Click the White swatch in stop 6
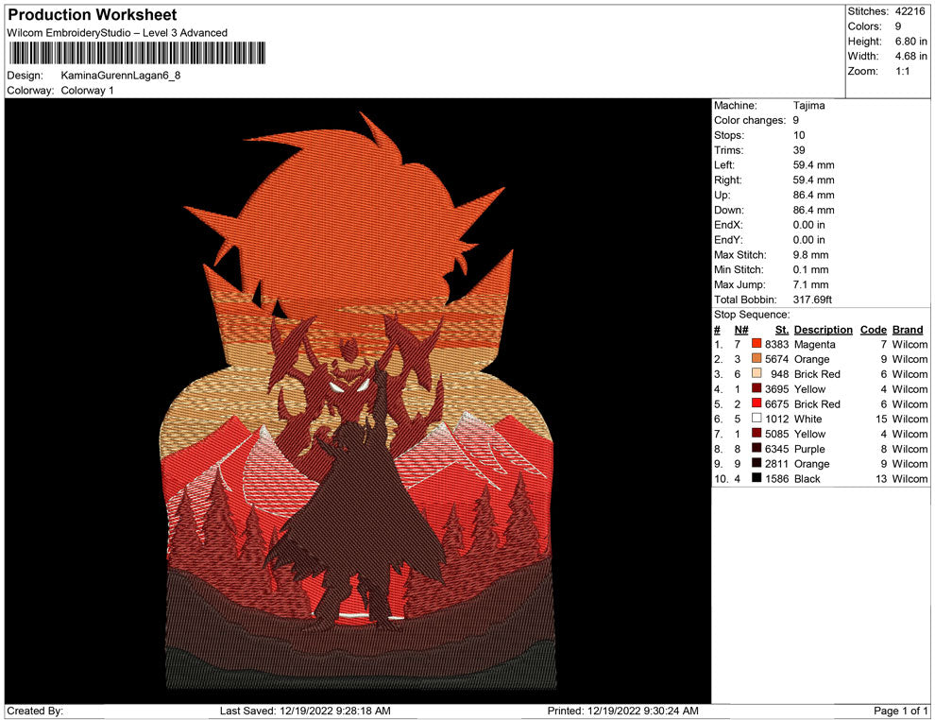 [756, 419]
